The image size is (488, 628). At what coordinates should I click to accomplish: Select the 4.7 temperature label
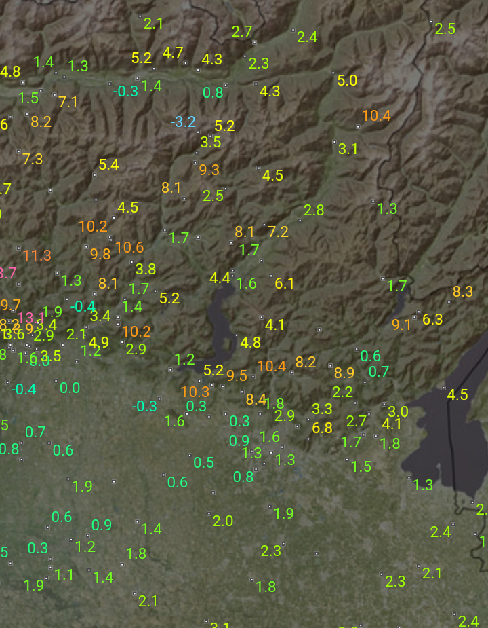[173, 52]
